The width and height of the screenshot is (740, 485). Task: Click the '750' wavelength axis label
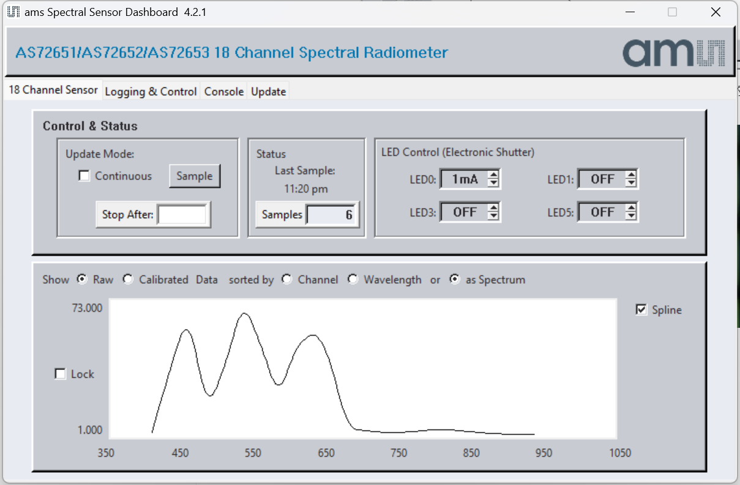tap(398, 453)
